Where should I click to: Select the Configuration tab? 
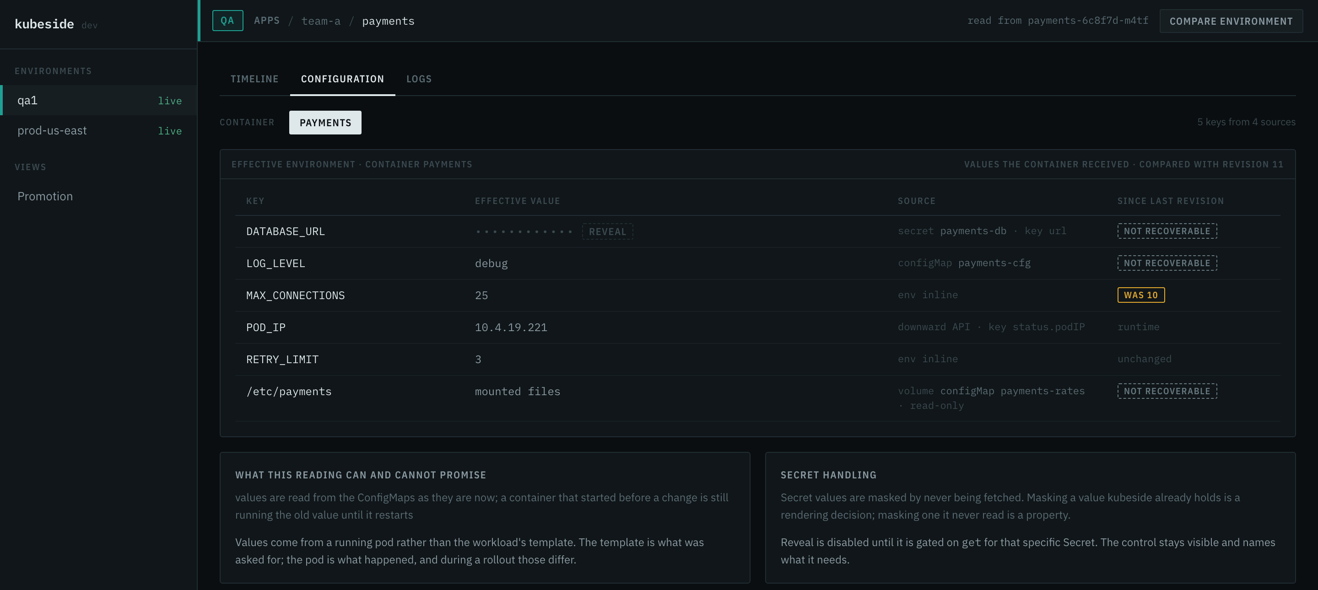(x=342, y=79)
